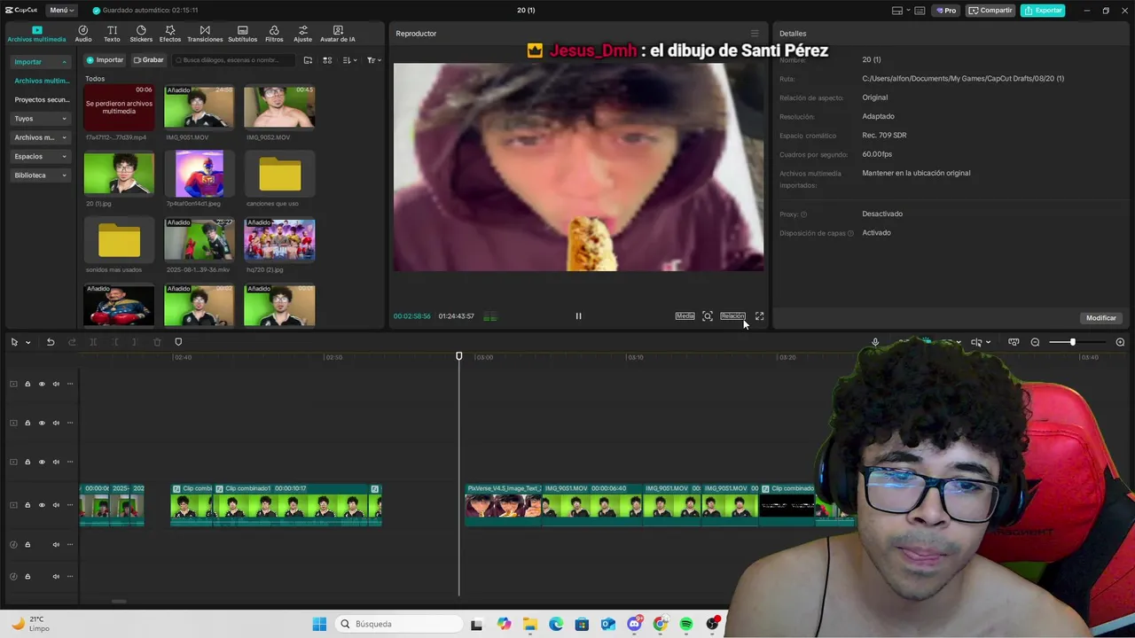
Task: Expand the Espacios sidebar section
Action: point(41,156)
